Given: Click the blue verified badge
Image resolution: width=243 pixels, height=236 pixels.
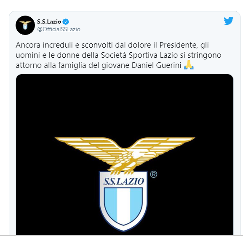Looking at the screenshot, I should [x=66, y=22].
